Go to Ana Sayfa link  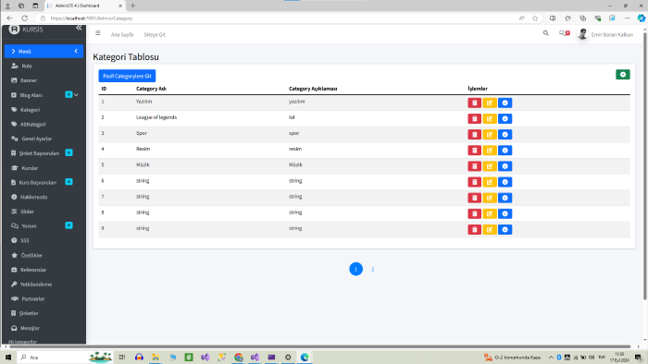(122, 34)
